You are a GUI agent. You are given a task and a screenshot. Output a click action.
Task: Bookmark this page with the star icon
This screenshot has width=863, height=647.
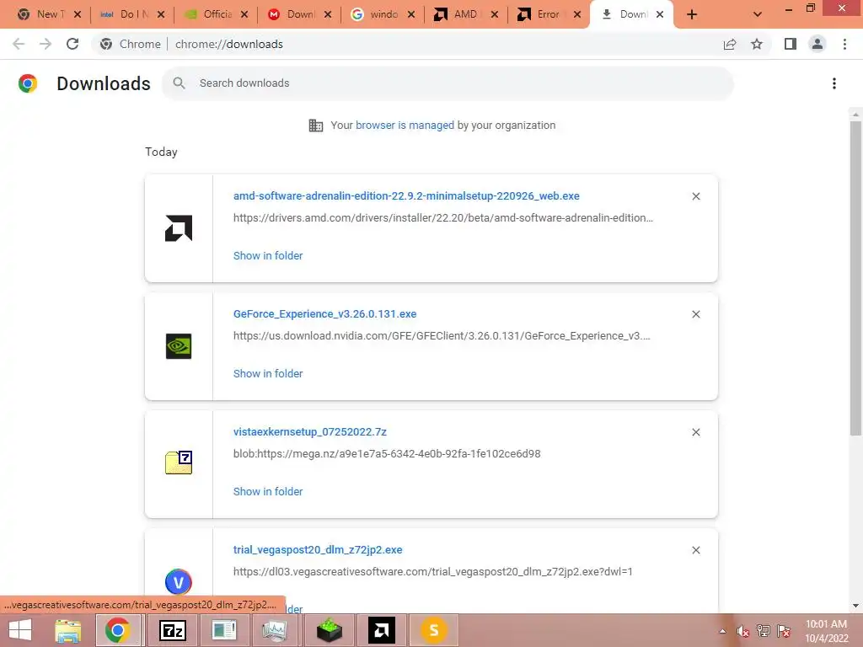click(x=757, y=44)
